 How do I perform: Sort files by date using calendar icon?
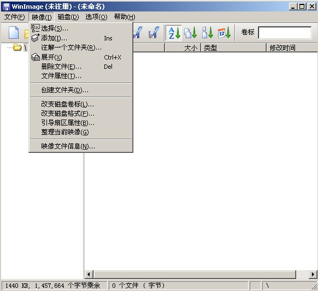(x=225, y=32)
